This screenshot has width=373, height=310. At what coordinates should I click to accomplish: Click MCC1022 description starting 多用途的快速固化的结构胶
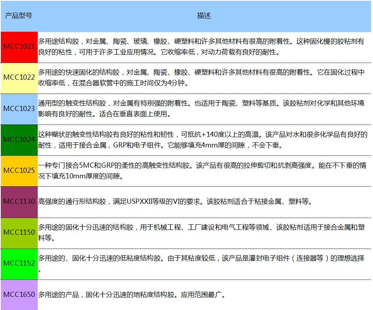point(201,78)
